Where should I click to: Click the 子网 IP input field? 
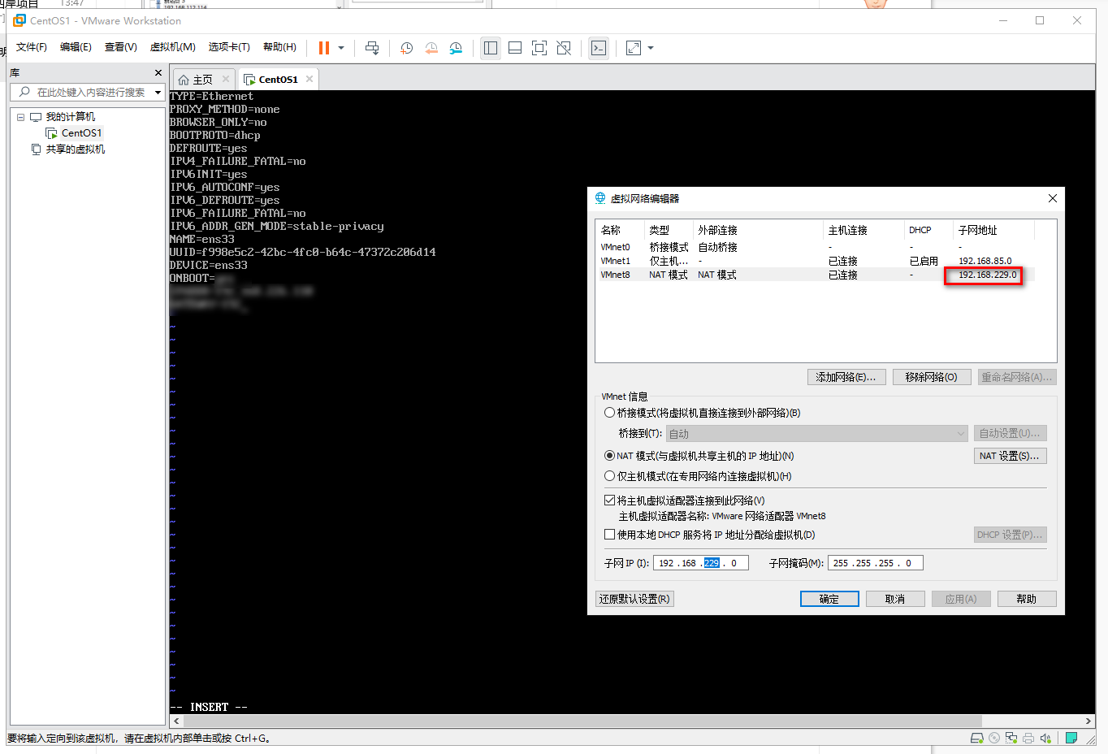[x=700, y=563]
